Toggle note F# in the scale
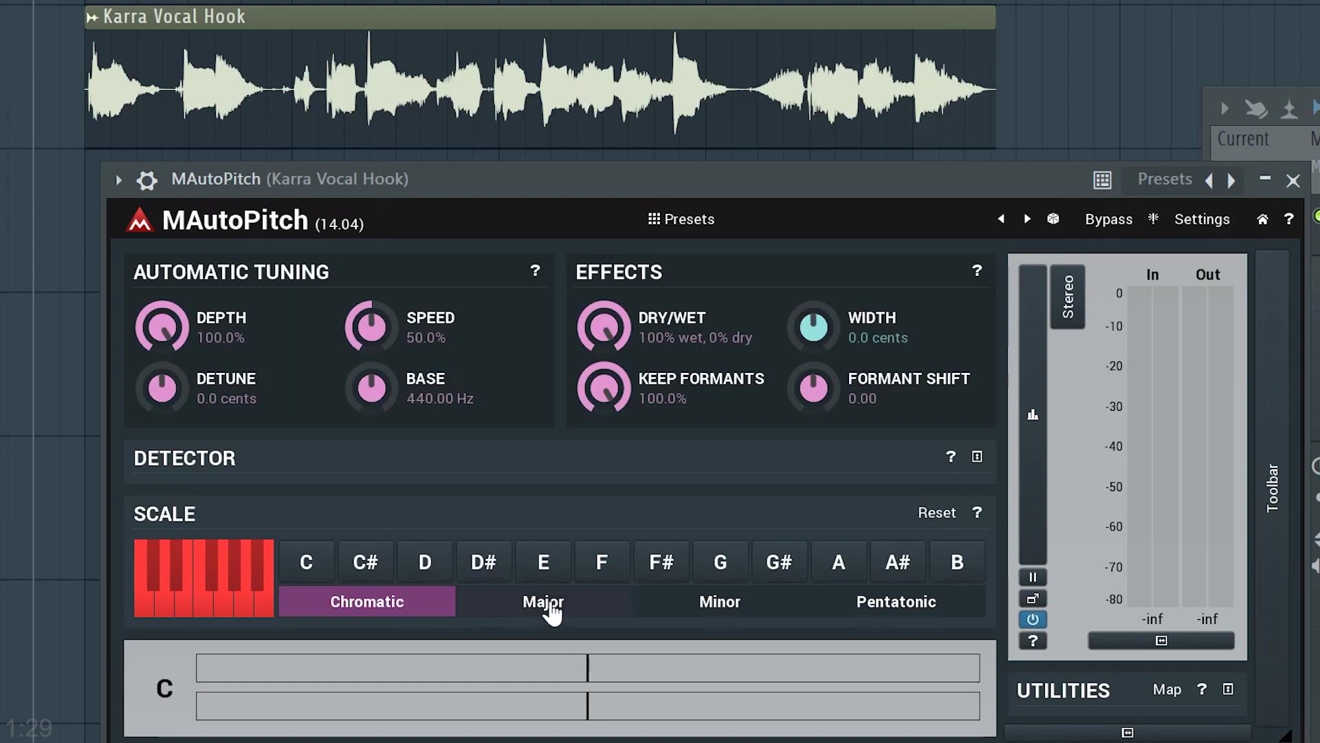The height and width of the screenshot is (743, 1320). 661,562
